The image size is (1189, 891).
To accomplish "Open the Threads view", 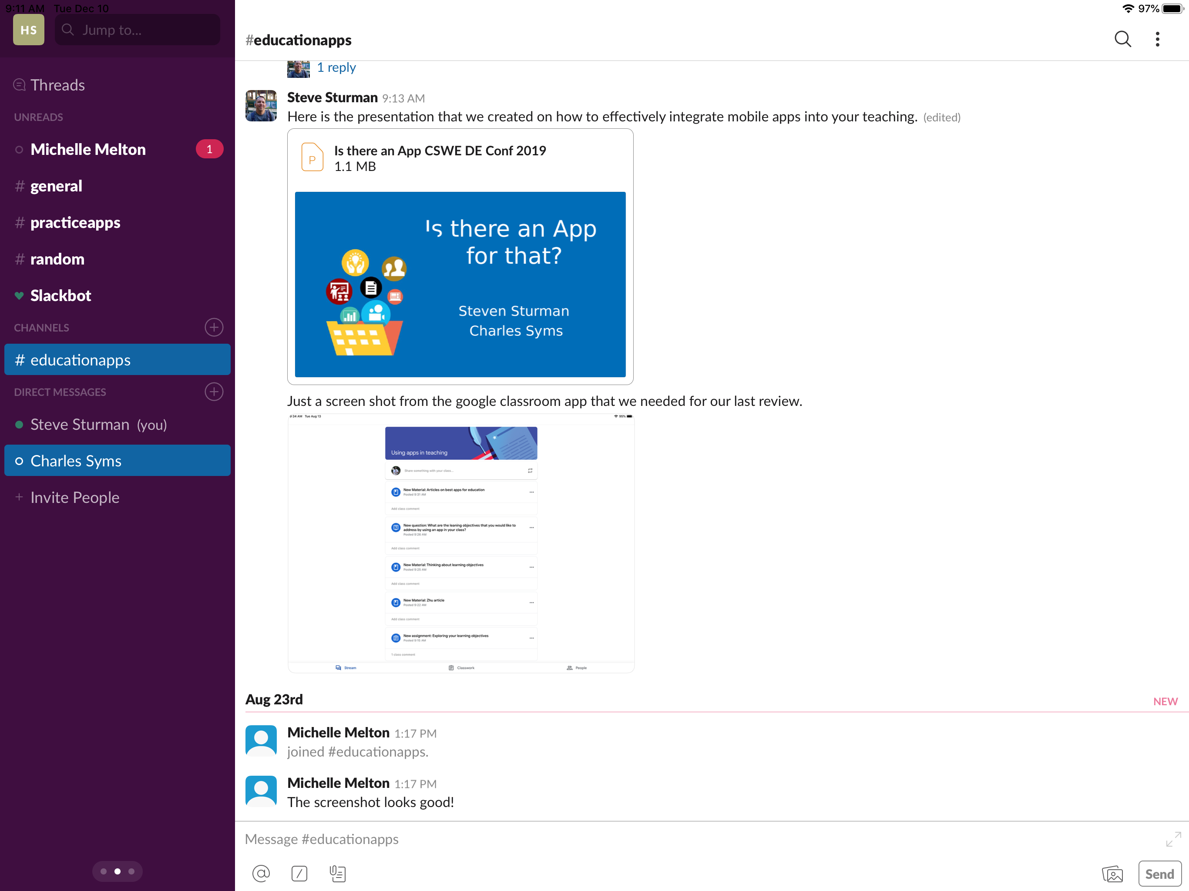I will [x=57, y=85].
